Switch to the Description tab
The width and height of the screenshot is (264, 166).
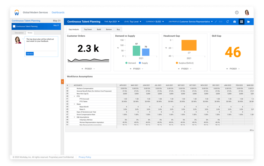point(19,33)
